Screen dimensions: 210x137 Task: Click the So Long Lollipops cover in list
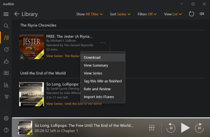pos(31,95)
